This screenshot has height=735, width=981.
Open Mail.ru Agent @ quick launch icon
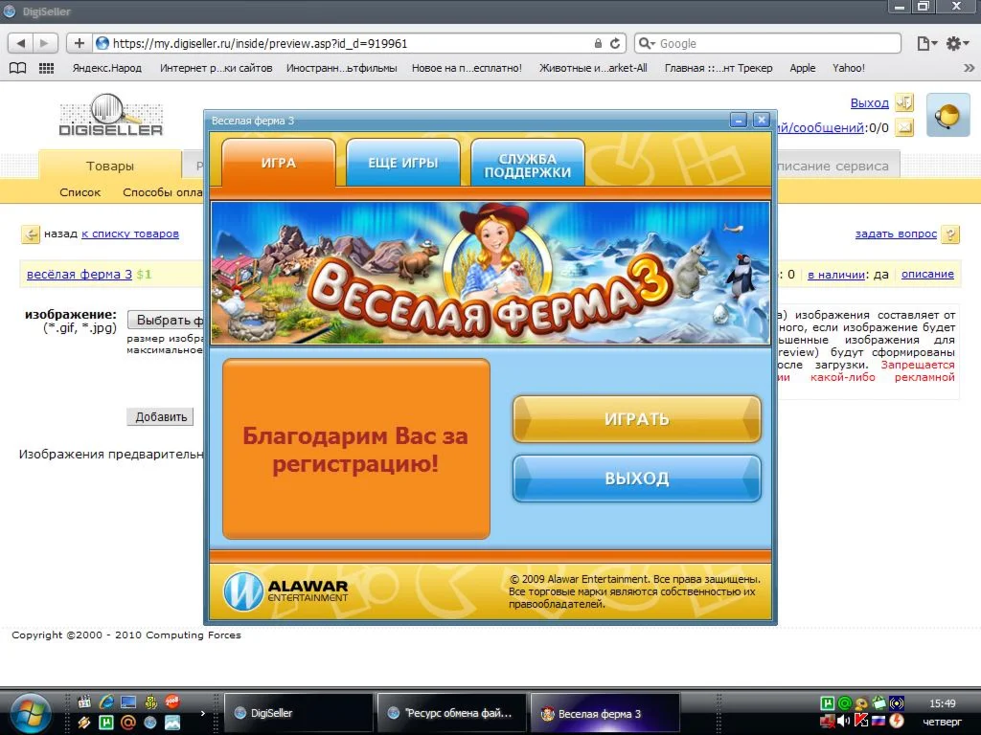pos(128,724)
